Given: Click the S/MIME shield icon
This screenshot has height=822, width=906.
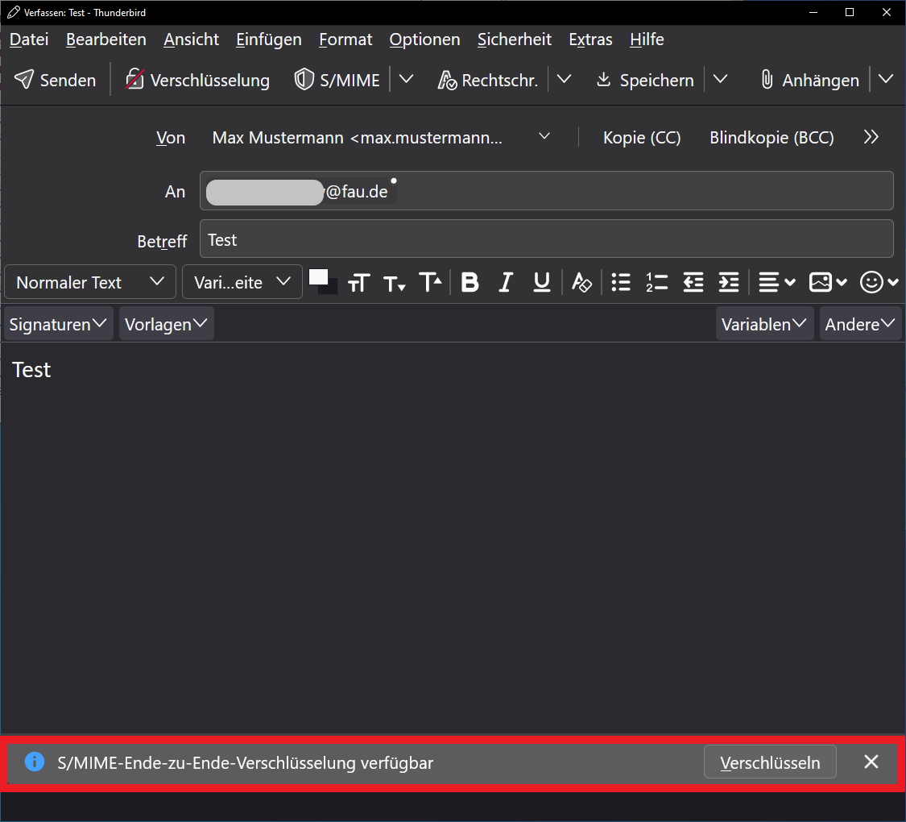Looking at the screenshot, I should click(x=304, y=80).
